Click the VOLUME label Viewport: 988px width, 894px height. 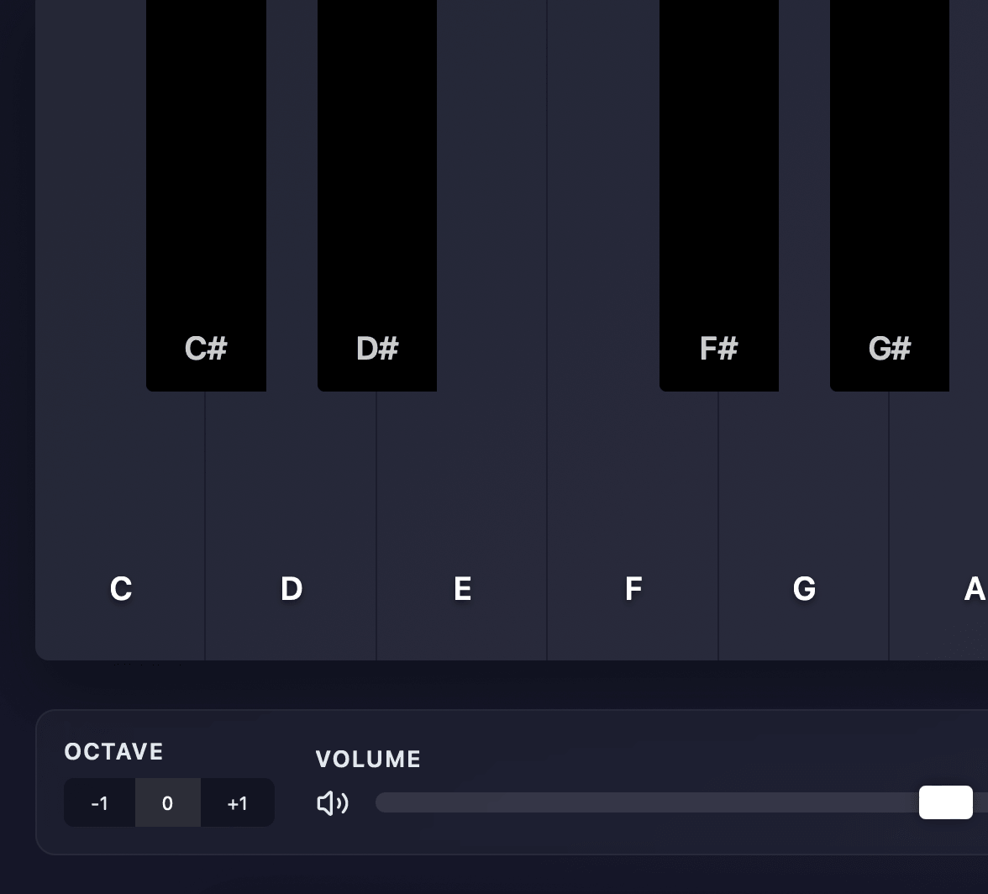tap(368, 760)
